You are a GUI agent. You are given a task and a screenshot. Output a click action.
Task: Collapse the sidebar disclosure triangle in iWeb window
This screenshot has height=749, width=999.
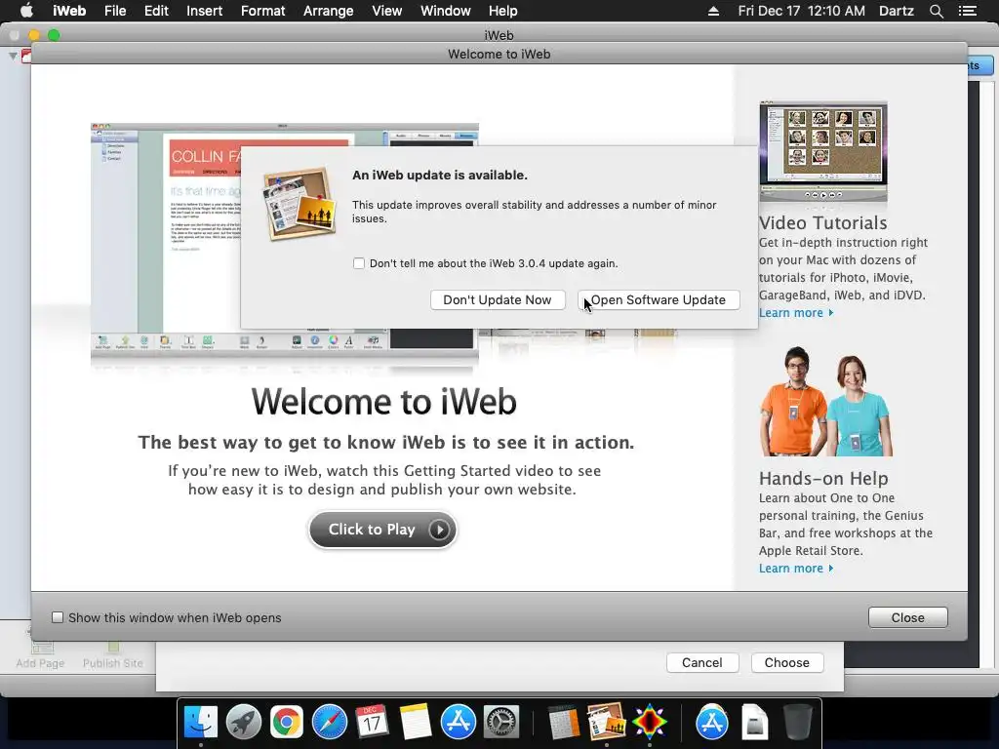click(x=13, y=57)
